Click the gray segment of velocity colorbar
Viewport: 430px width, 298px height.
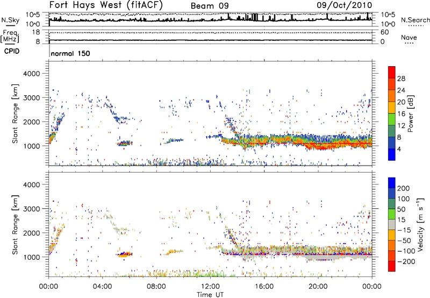392,224
